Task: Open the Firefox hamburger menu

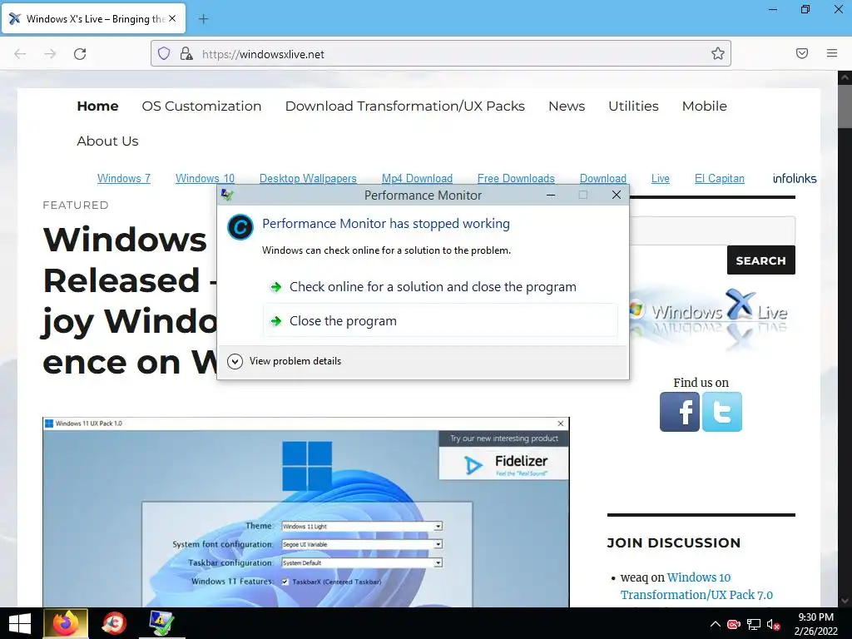Action: 832,53
